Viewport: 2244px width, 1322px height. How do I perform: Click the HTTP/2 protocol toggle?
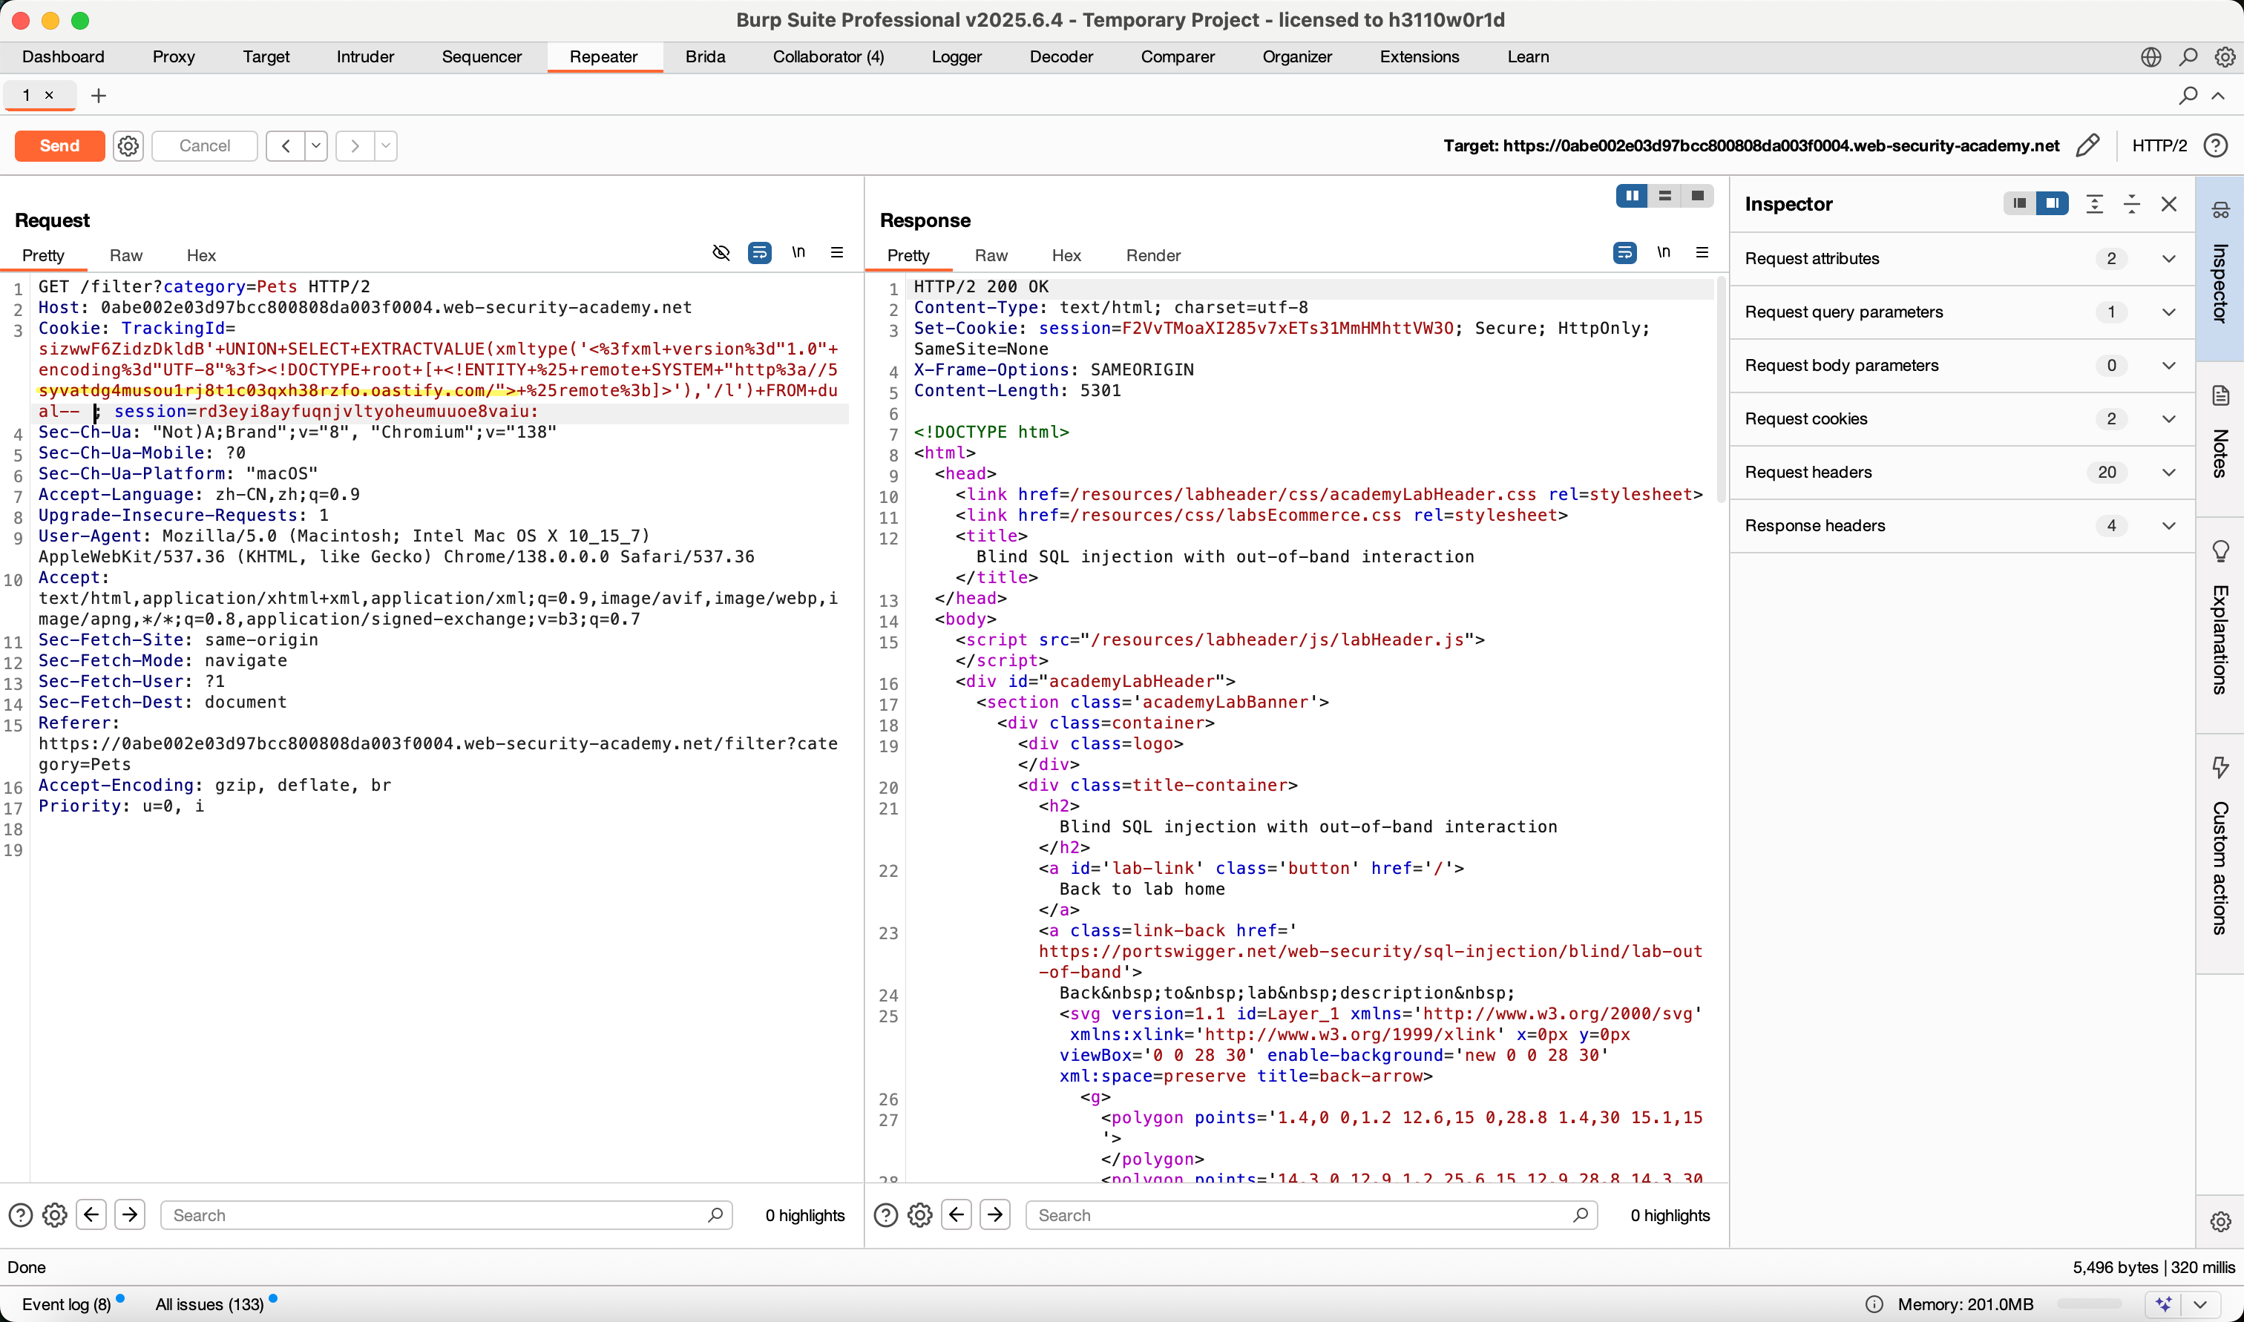2159,145
